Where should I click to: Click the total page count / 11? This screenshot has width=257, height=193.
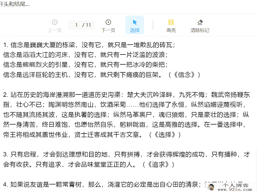86,25
